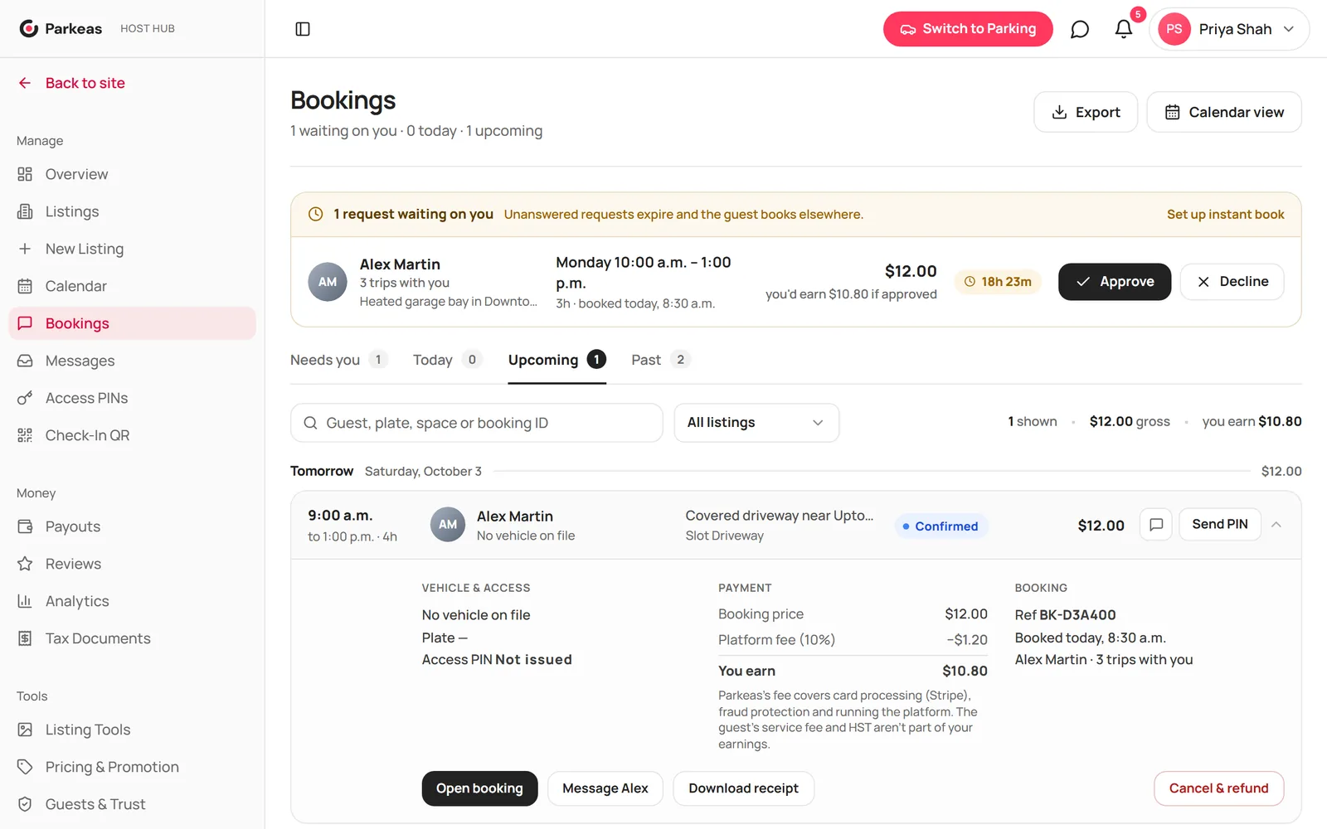The height and width of the screenshot is (829, 1327).
Task: Click the New Listing plus icon
Action: [x=25, y=249]
